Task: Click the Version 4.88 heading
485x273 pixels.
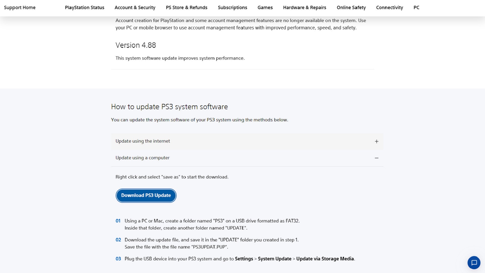Action: click(136, 45)
